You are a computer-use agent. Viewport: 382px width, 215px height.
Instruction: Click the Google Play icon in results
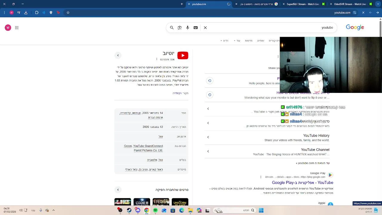pos(330,175)
